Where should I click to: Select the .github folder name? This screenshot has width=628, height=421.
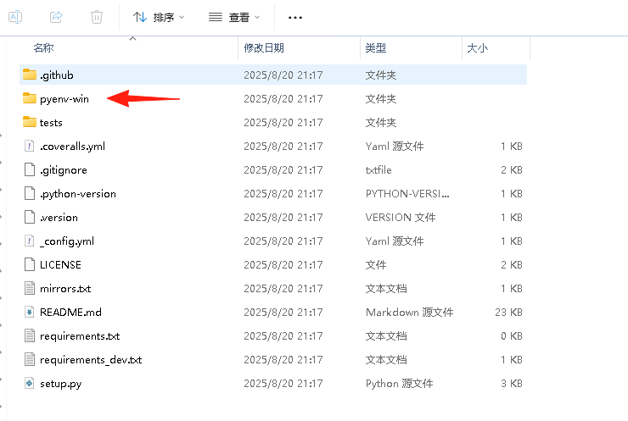tap(57, 75)
